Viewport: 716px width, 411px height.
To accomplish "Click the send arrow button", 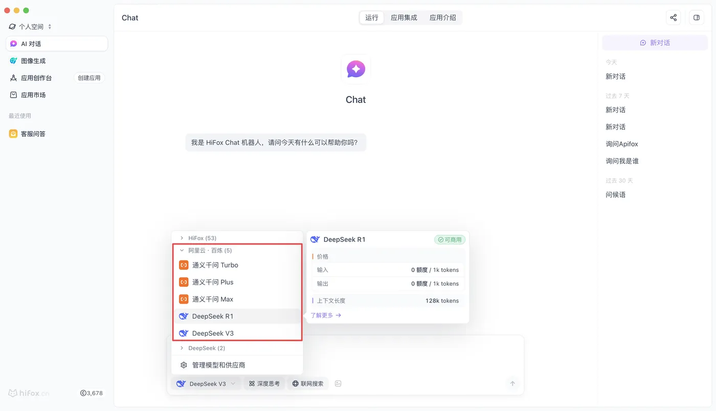I will (512, 383).
